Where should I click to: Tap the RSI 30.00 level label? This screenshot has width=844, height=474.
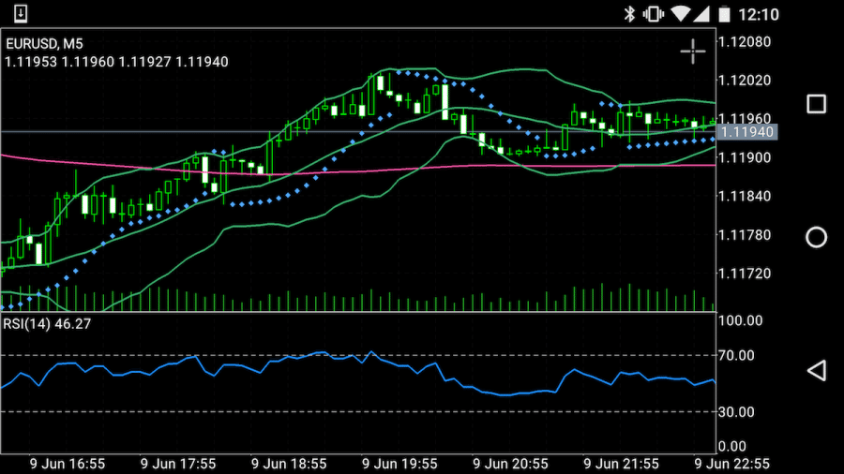point(736,411)
